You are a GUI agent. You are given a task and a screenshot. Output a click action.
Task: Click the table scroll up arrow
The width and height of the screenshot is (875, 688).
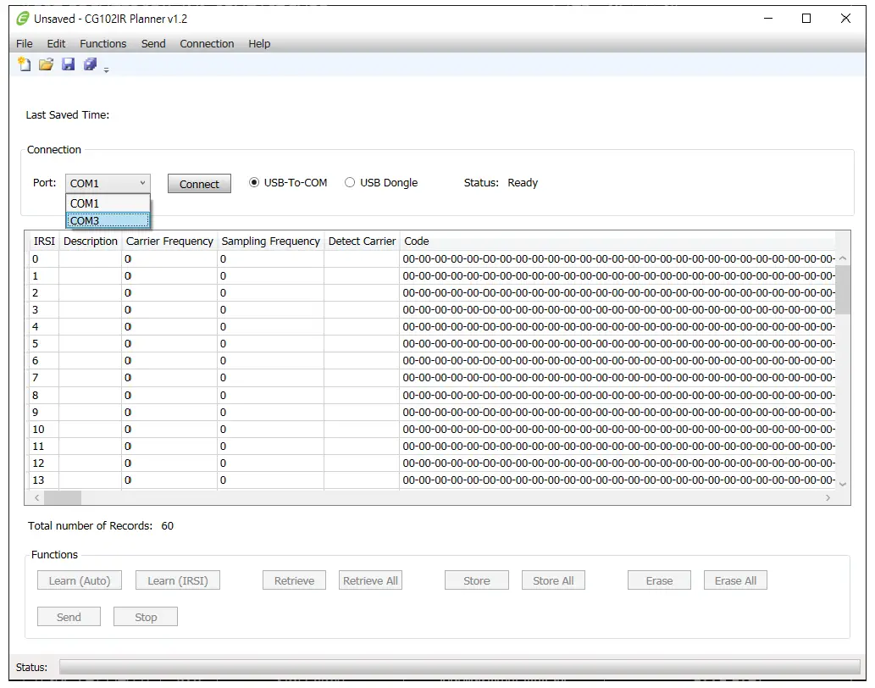point(843,258)
